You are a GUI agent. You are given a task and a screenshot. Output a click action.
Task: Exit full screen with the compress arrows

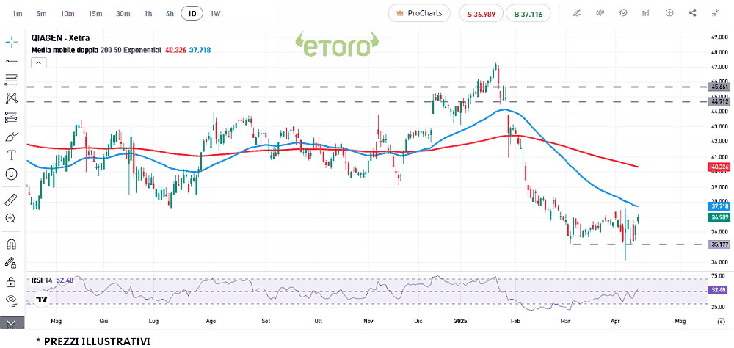point(716,13)
